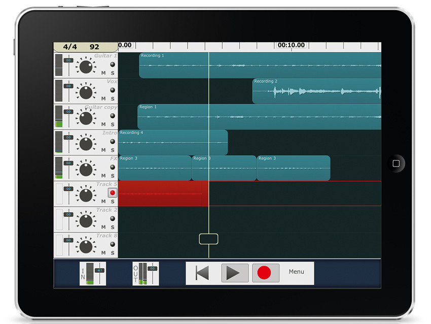Click the return-to-start transport button
This screenshot has width=431, height=324.
coord(202,273)
